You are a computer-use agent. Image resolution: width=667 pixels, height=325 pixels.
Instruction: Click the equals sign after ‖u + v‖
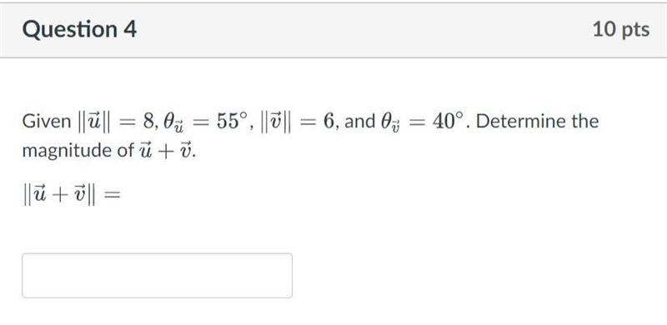click(x=112, y=195)
